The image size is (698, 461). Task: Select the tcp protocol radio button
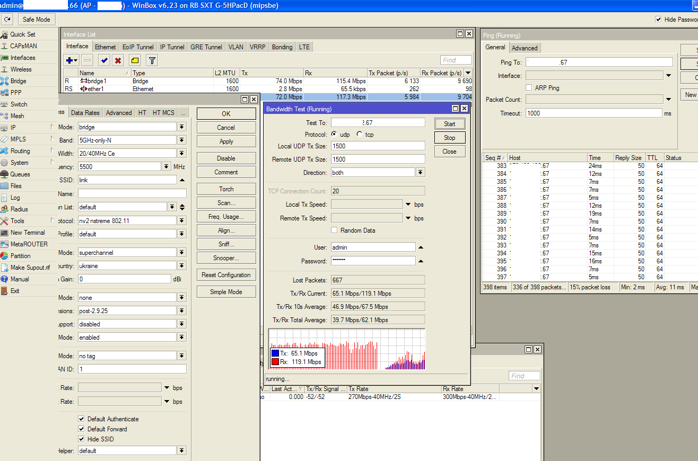(360, 135)
